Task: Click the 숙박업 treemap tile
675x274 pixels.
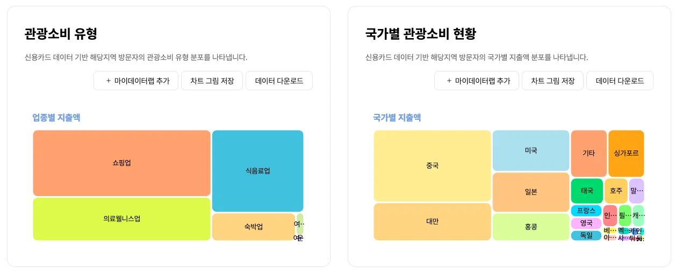Action: [x=253, y=227]
